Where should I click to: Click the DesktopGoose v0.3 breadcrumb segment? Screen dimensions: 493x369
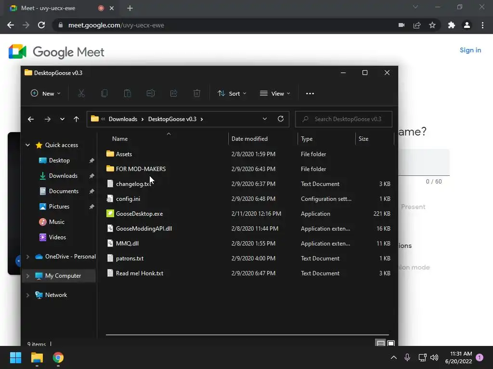coord(172,119)
